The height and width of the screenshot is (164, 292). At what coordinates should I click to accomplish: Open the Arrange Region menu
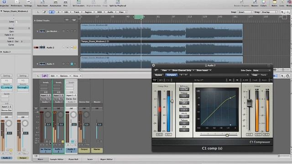pos(89,12)
